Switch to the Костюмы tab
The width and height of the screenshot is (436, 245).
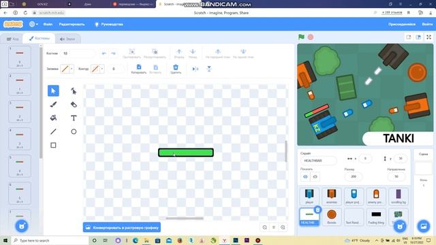click(40, 38)
